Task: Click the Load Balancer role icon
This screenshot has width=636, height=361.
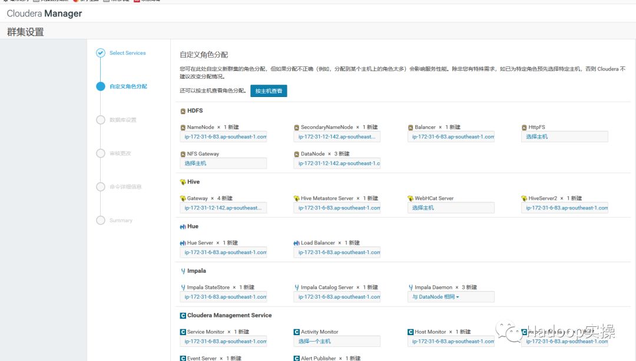Action: tap(296, 243)
